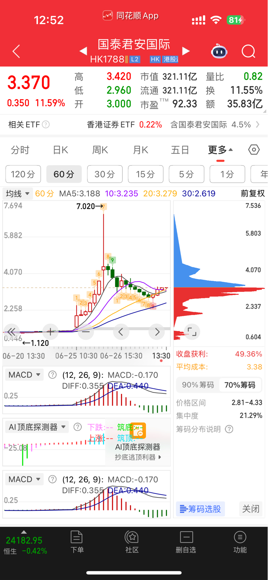Expand the chip distribution to fullscreen

tap(192, 332)
